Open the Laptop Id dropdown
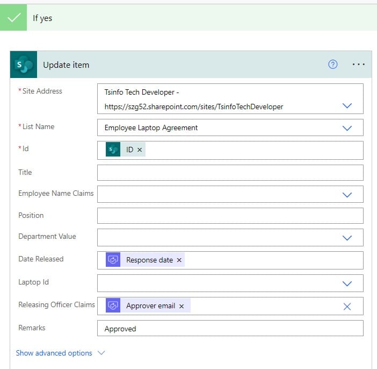The height and width of the screenshot is (369, 377). (347, 283)
